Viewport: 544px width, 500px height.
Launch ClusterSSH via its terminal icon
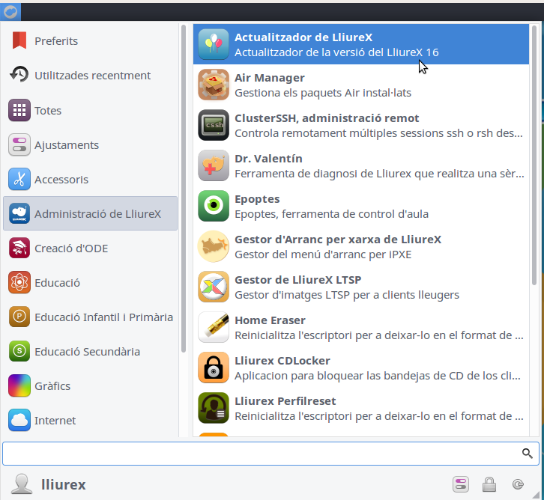coord(214,125)
